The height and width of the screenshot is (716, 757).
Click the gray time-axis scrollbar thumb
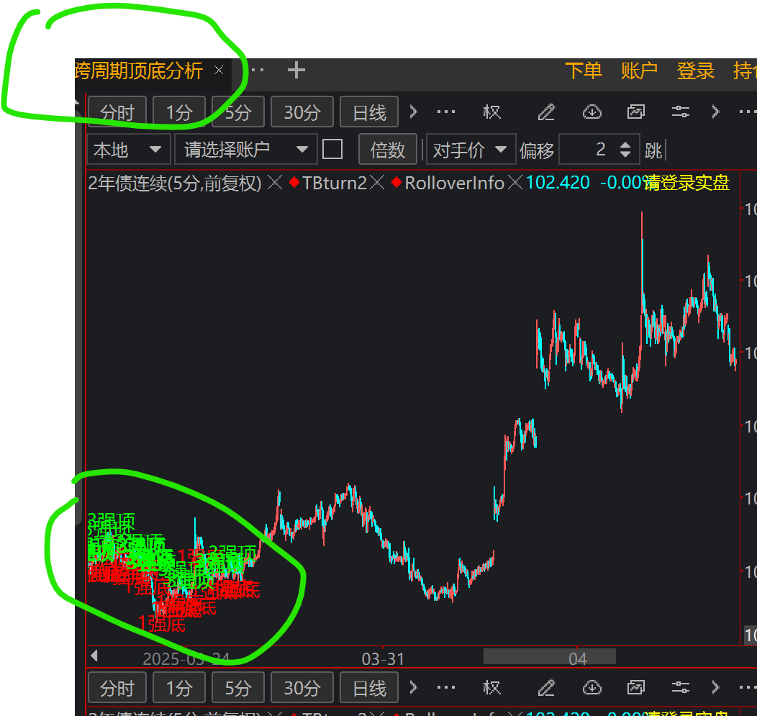pos(549,656)
